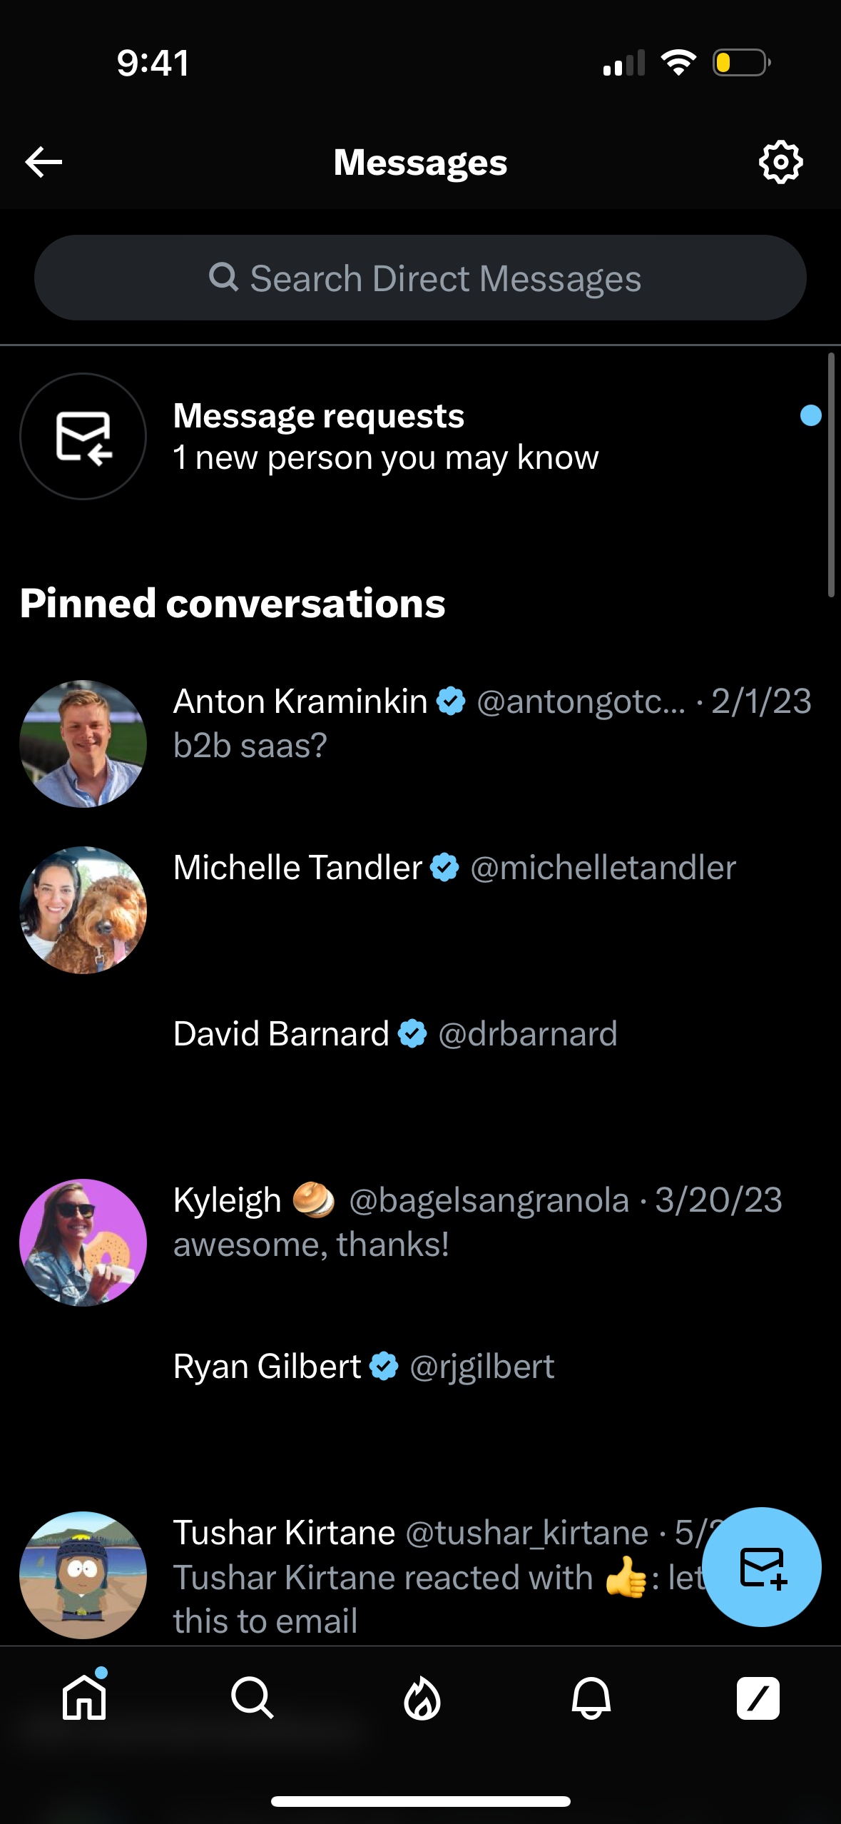This screenshot has width=841, height=1824.
Task: Tap the Search Direct Messages field
Action: click(420, 278)
